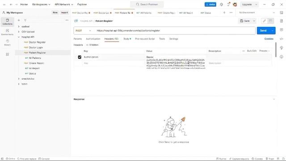Switch to the comment mode icon
This screenshot has width=286, height=161.
click(x=270, y=21)
